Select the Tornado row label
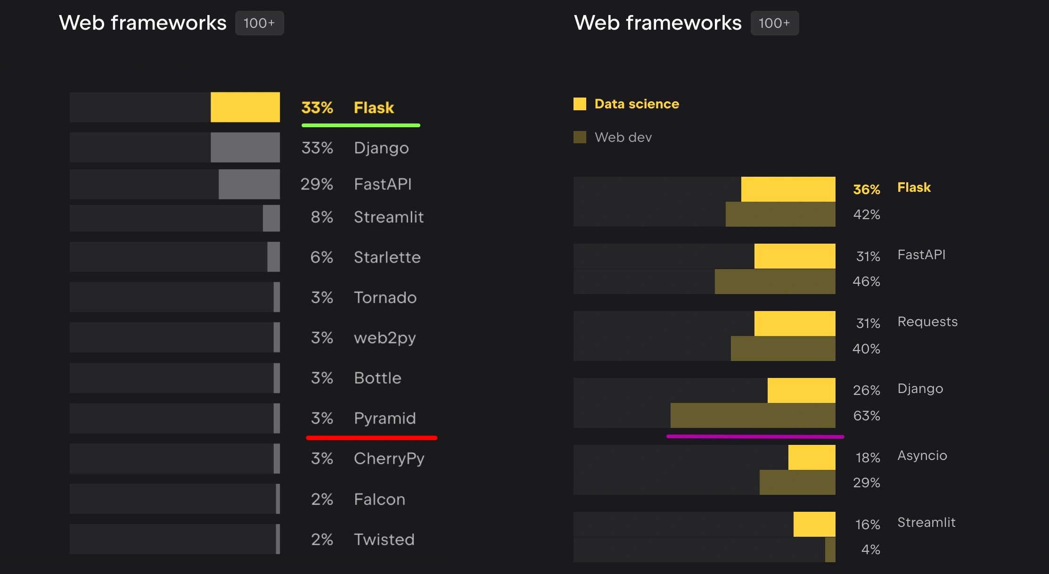The height and width of the screenshot is (574, 1049). [385, 297]
